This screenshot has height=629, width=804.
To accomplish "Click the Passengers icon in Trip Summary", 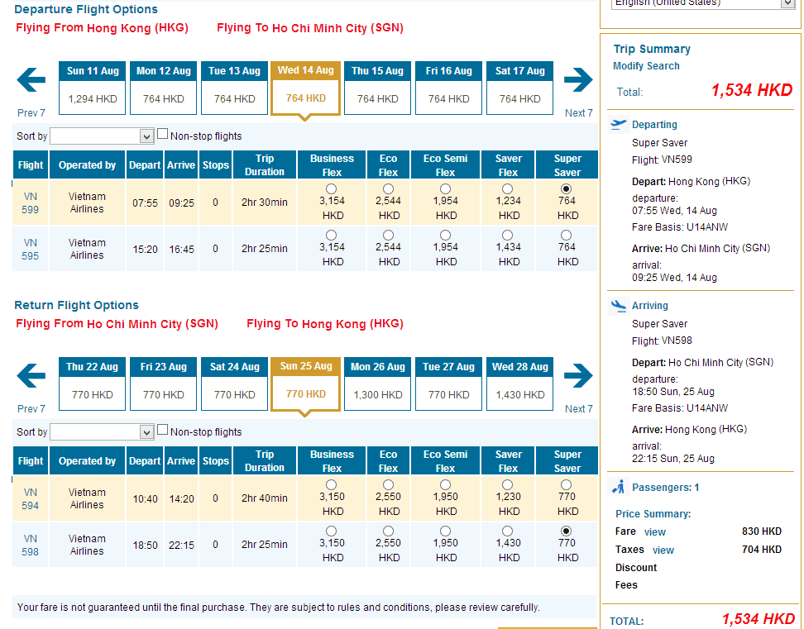I will pyautogui.click(x=618, y=487).
